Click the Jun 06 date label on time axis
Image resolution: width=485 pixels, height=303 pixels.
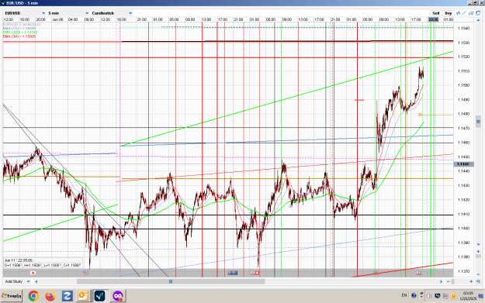coord(57,19)
